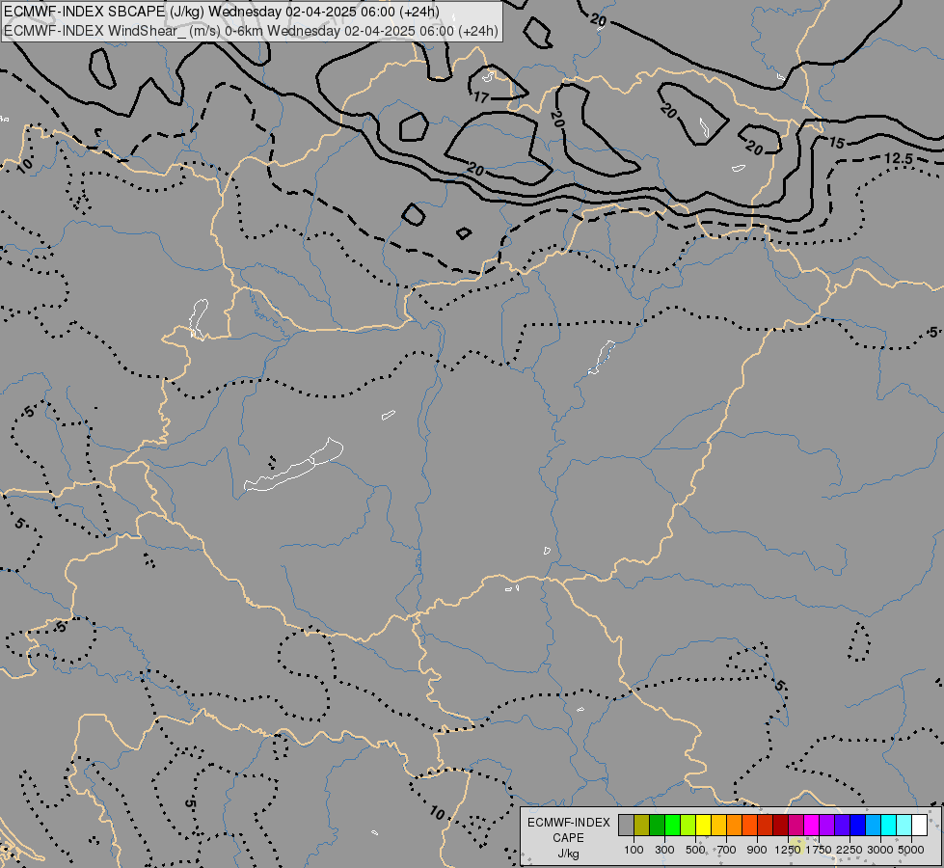Click the red-orange swatch left of 900

coord(749,826)
